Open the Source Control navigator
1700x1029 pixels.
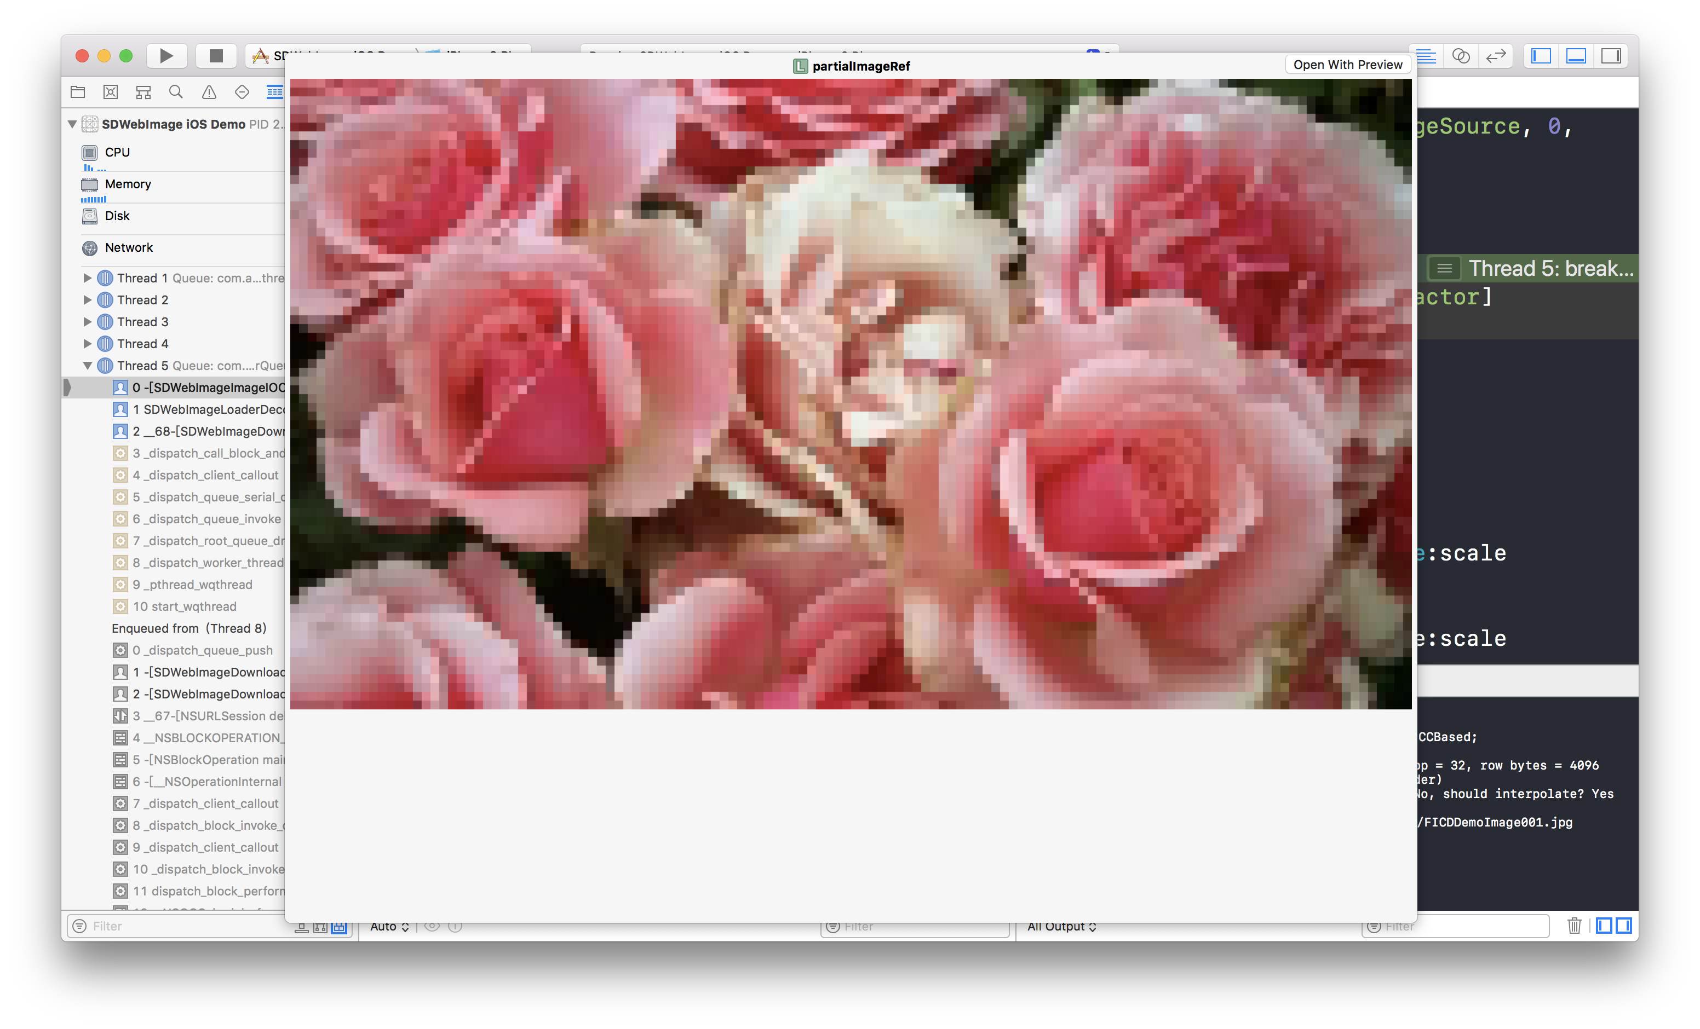[111, 92]
